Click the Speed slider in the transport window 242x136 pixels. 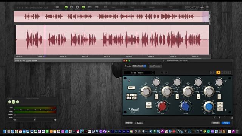[35, 117]
